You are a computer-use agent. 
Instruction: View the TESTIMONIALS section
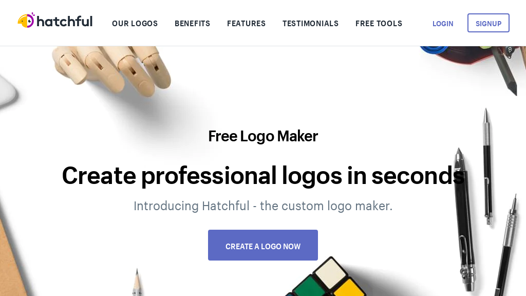[x=310, y=24]
